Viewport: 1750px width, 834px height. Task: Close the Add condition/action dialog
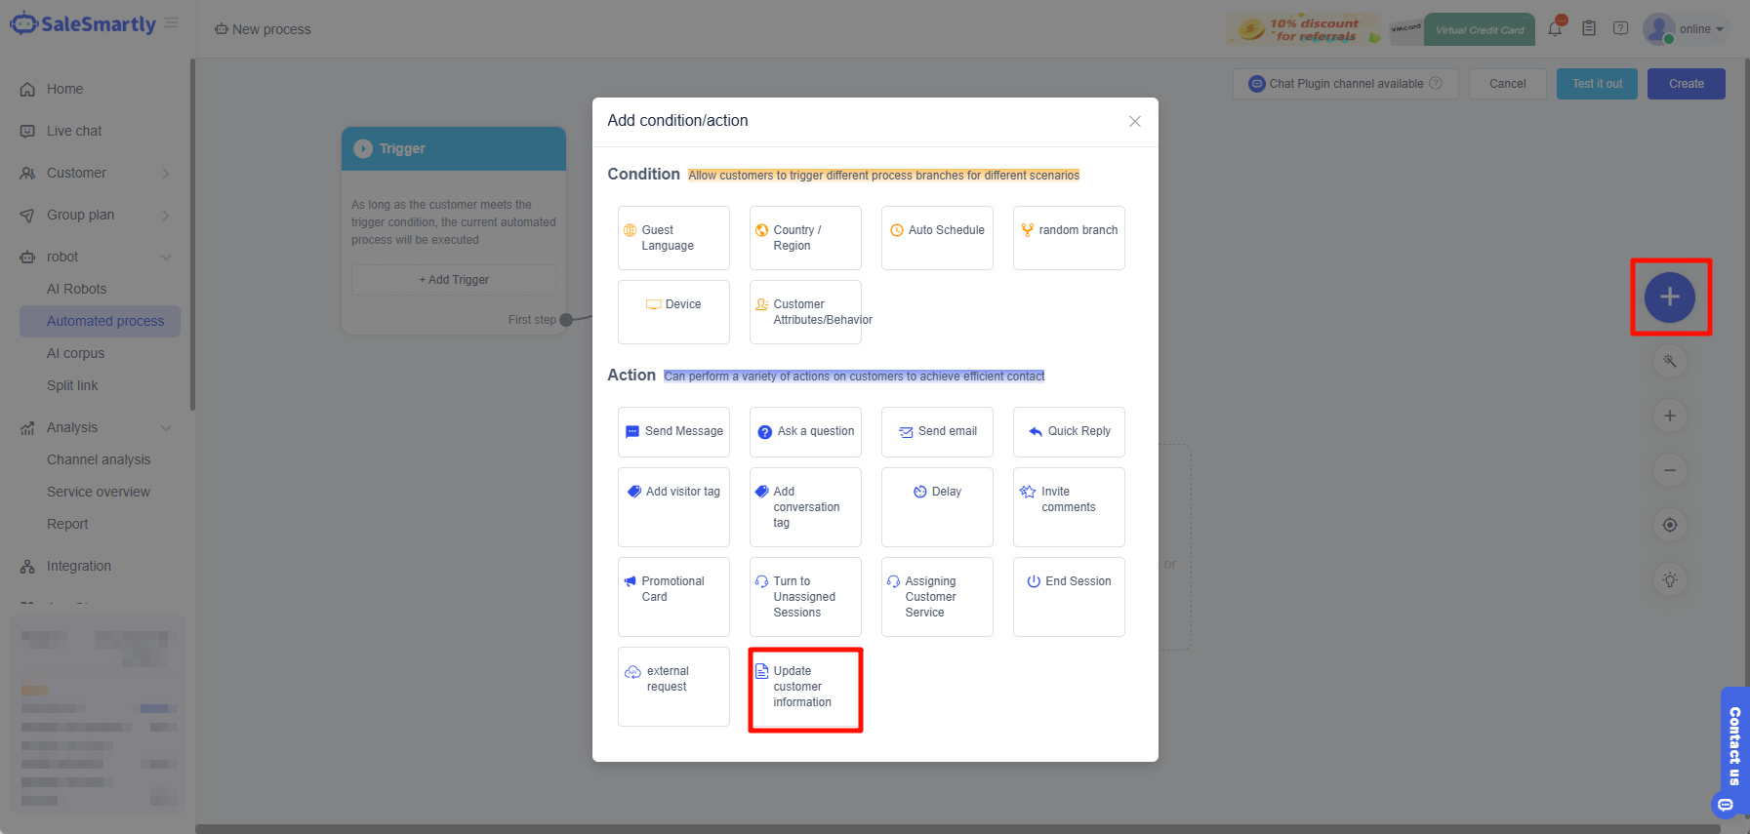(1134, 121)
